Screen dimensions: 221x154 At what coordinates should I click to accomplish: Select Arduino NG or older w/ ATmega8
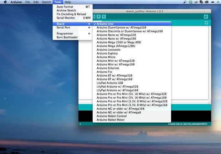tap(132, 112)
